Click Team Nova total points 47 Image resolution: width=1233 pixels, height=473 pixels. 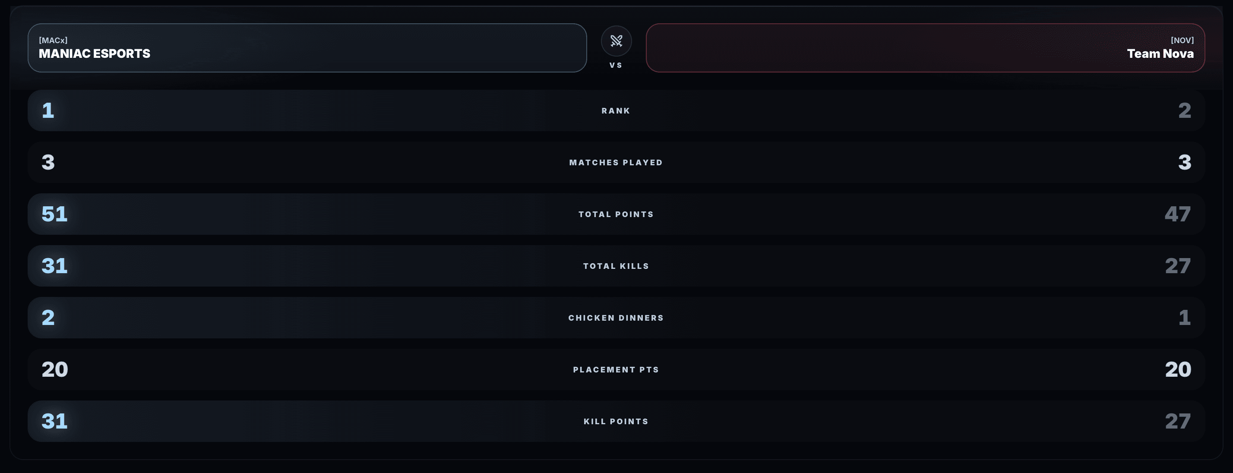(1177, 214)
